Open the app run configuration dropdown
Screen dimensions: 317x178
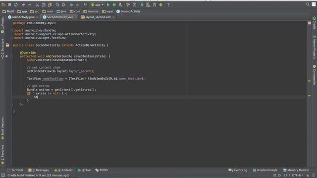97,4
